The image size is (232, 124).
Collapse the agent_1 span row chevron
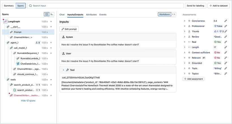pos(51,43)
